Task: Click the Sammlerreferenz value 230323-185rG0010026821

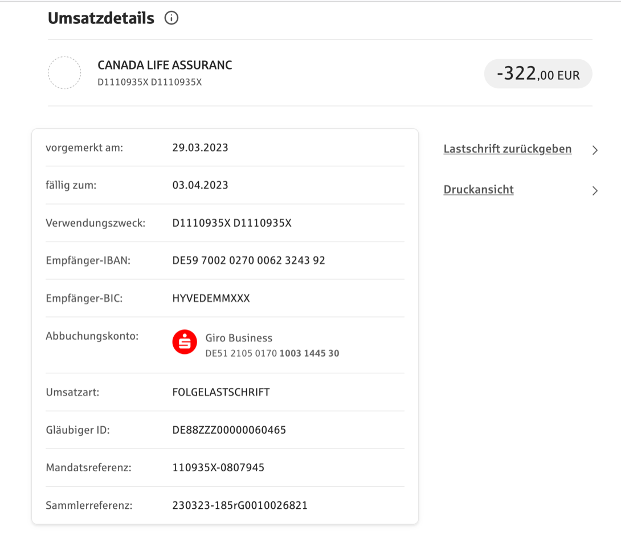Action: click(240, 505)
